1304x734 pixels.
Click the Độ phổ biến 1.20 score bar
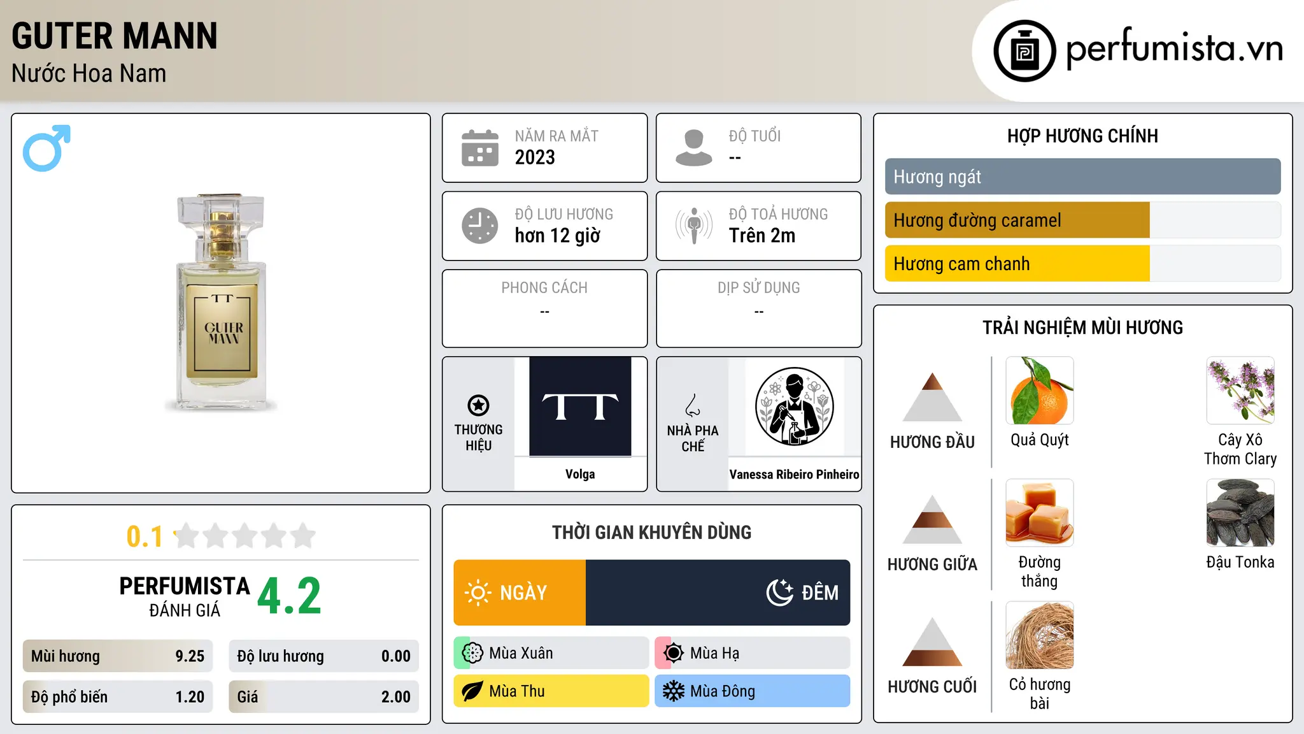tap(118, 696)
